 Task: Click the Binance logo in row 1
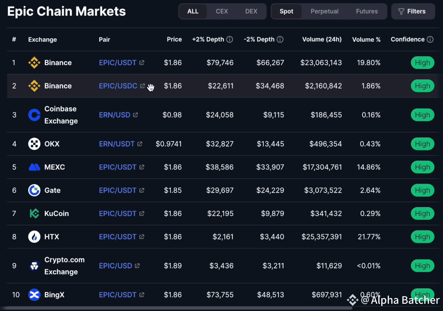click(x=34, y=63)
